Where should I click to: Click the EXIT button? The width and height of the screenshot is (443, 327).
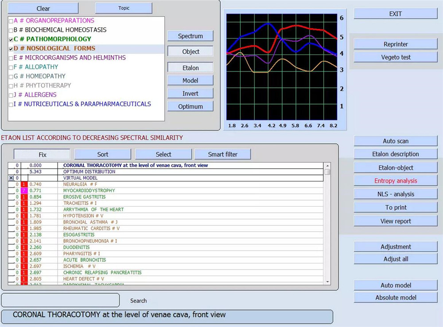click(396, 14)
